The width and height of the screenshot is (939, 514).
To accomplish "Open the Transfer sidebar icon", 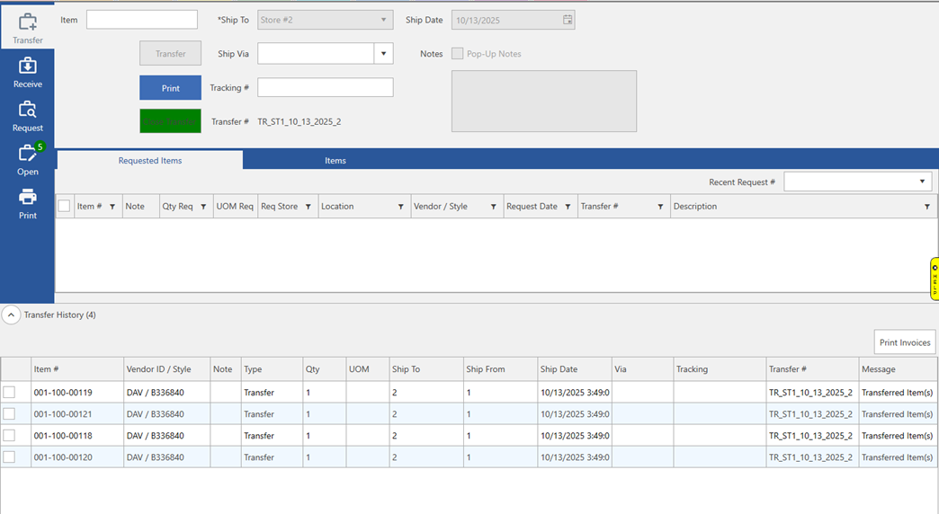I will pyautogui.click(x=28, y=27).
